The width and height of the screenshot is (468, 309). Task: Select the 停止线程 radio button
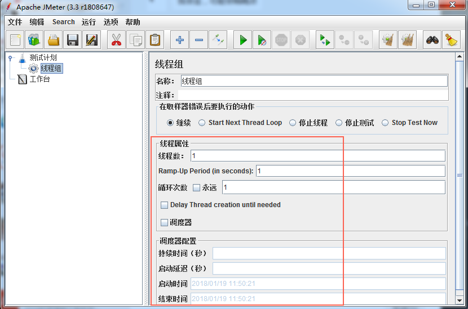293,123
